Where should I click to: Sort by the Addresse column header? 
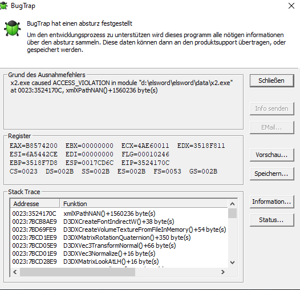click(x=35, y=204)
